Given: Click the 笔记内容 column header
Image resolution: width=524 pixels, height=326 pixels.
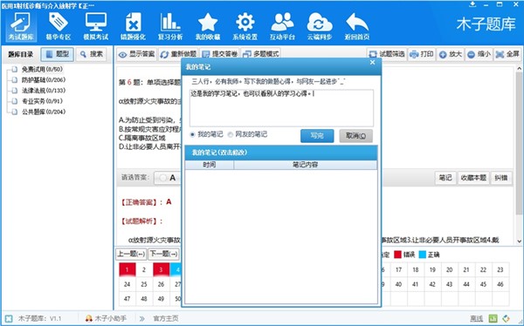Looking at the screenshot, I should (305, 165).
